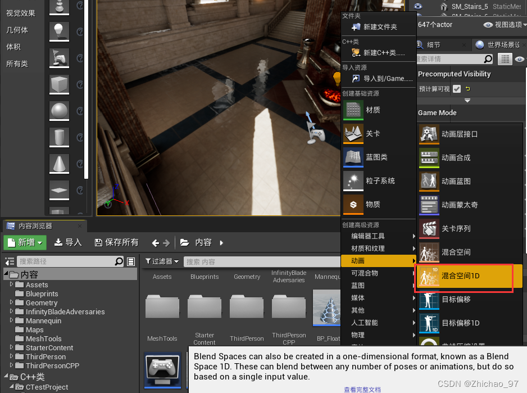Pick the 物质 Substance asset icon

point(353,204)
